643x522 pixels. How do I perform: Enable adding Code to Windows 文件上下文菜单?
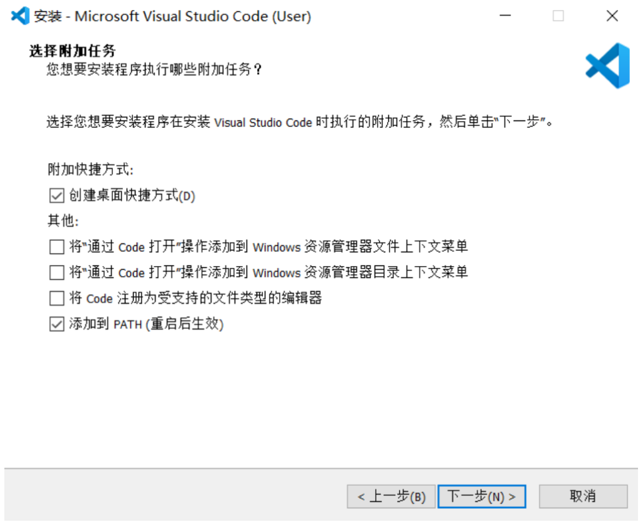click(x=57, y=247)
